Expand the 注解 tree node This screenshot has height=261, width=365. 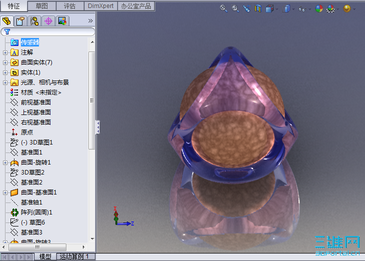pyautogui.click(x=5, y=52)
